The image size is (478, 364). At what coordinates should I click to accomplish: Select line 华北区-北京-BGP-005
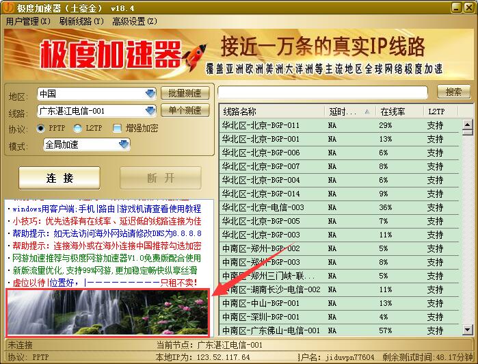tap(339, 221)
